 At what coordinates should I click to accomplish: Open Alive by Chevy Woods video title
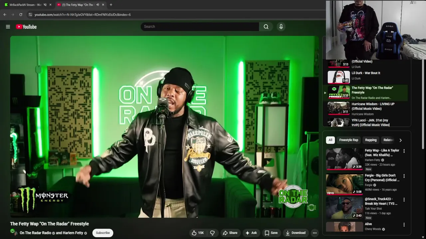[x=368, y=224]
